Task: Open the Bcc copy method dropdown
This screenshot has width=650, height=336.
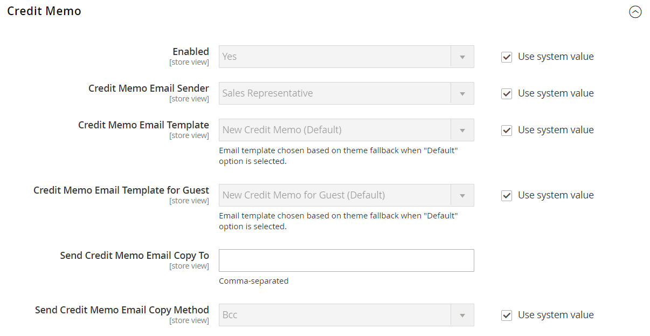Action: pos(346,315)
